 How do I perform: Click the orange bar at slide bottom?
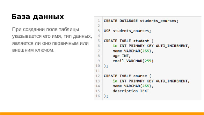102,114
